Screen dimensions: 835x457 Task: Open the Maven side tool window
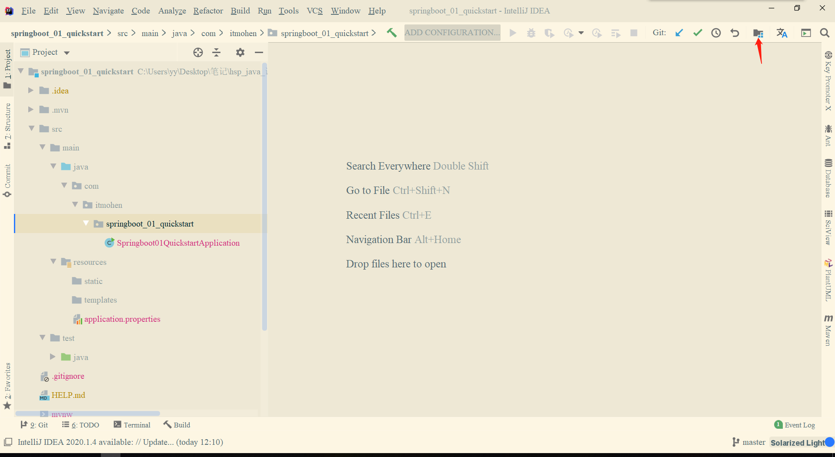[x=828, y=330]
